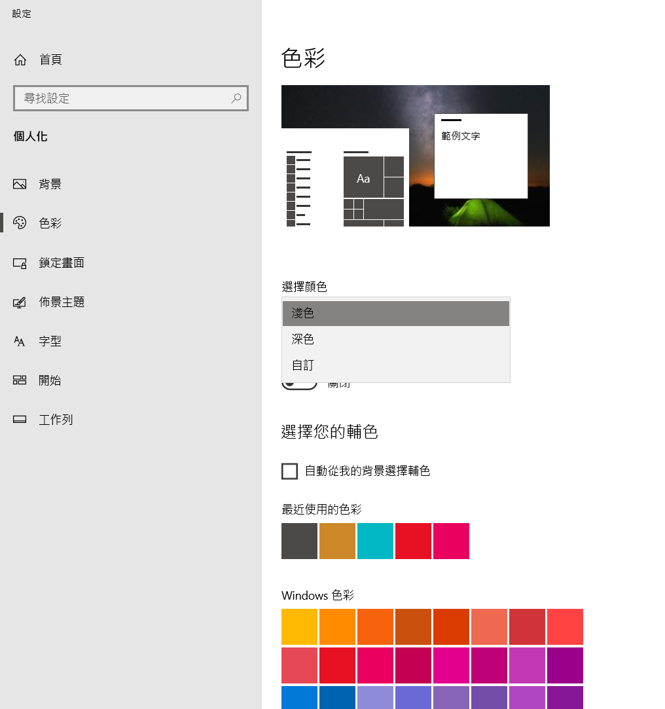665x709 pixels.
Task: Select 淺色 in color mode dropdown
Action: (x=395, y=314)
